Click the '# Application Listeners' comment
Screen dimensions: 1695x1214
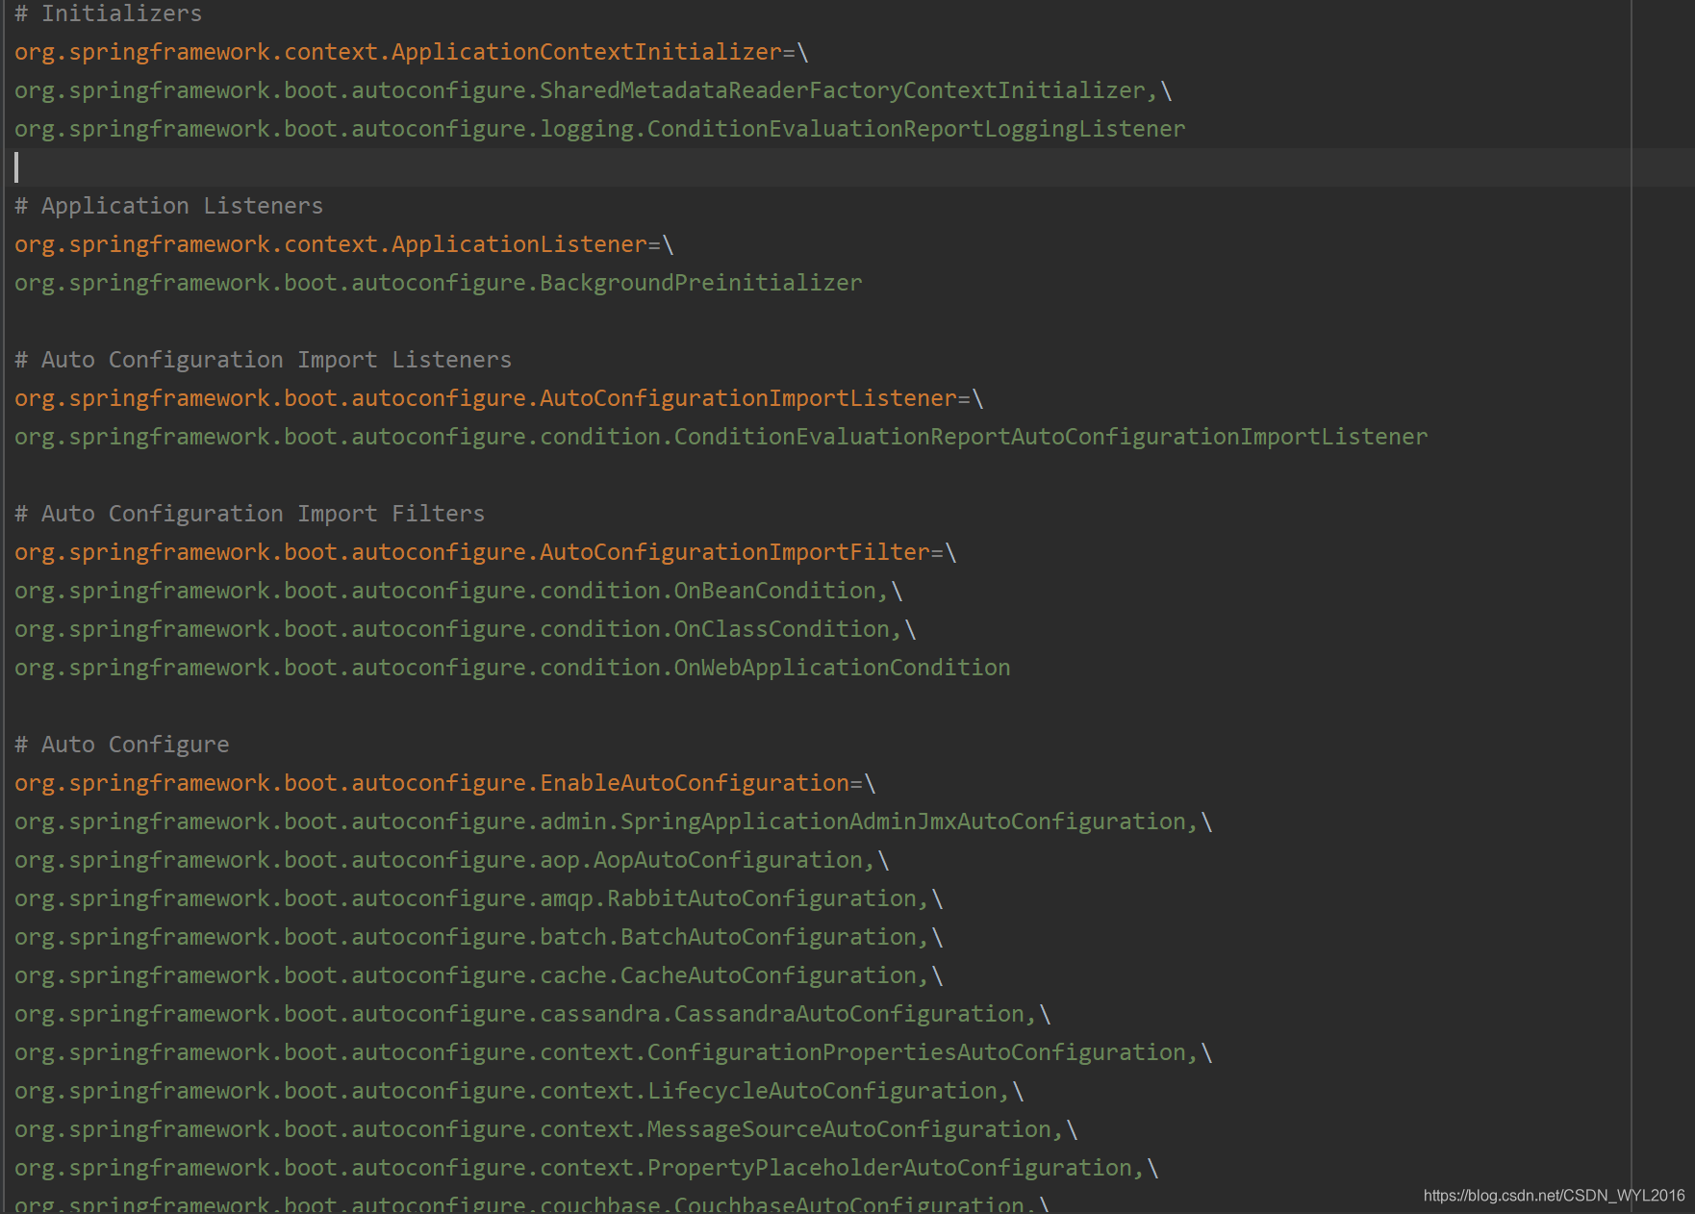pyautogui.click(x=168, y=206)
